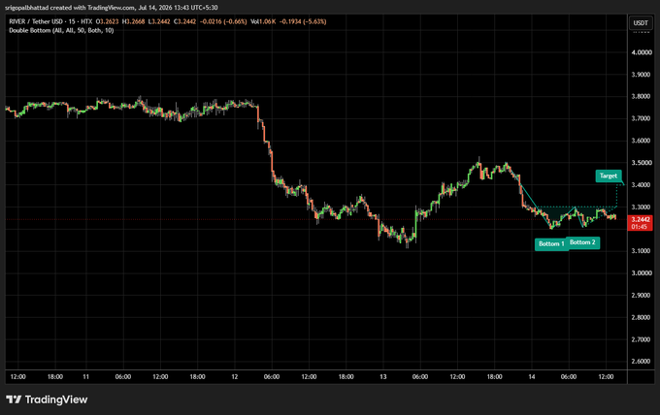Select the RIVER / Tether USD symbol title

(x=36, y=21)
